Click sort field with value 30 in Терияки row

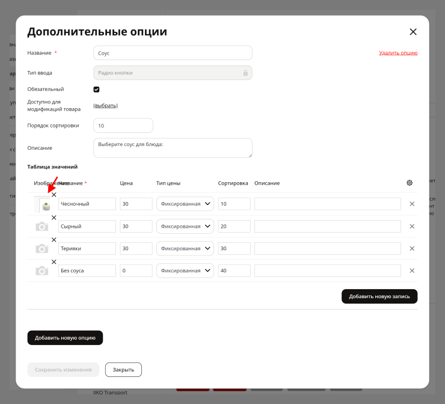[235, 248]
